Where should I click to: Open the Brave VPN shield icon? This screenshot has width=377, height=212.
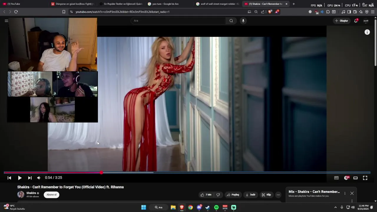(x=367, y=12)
